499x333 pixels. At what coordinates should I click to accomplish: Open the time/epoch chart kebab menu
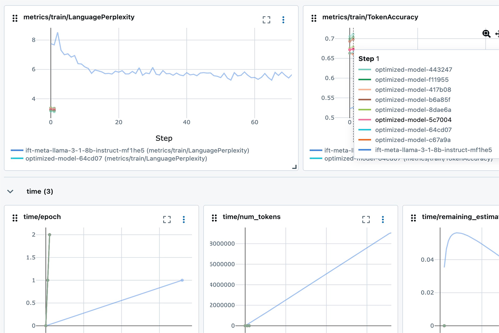[184, 219]
